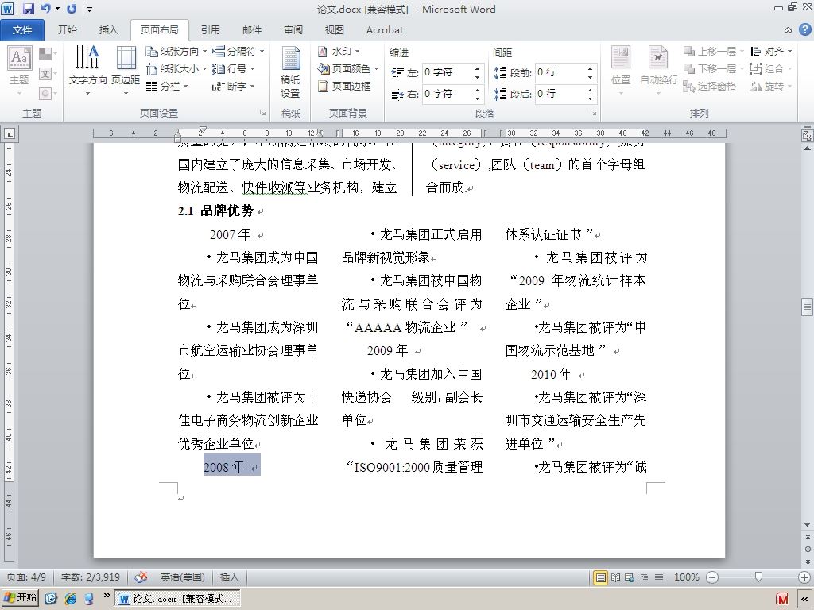
Task: Click the left indent 0 字符 field
Action: pyautogui.click(x=447, y=72)
